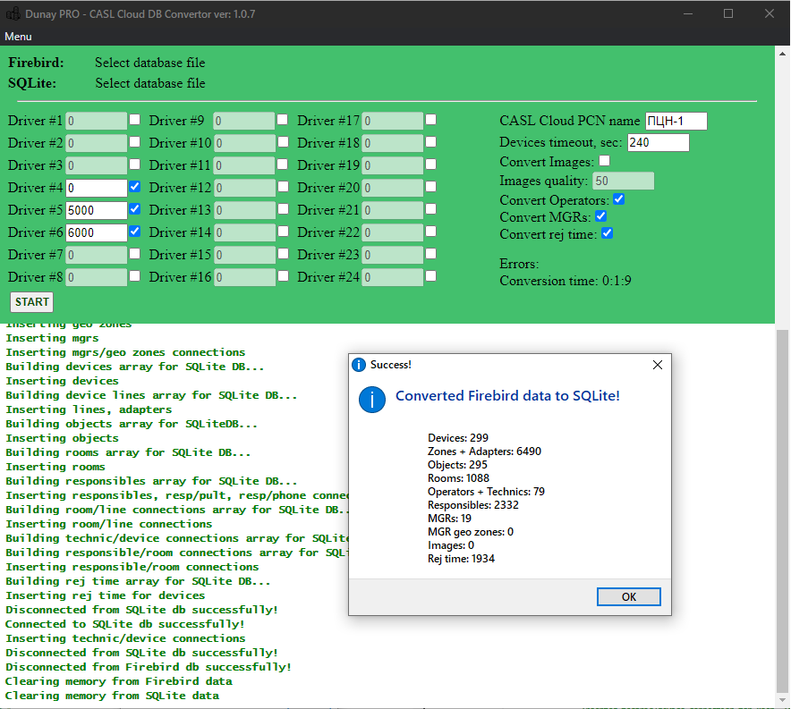Tick the Driver #12 checkbox
Screen dimensions: 791x709
[283, 187]
